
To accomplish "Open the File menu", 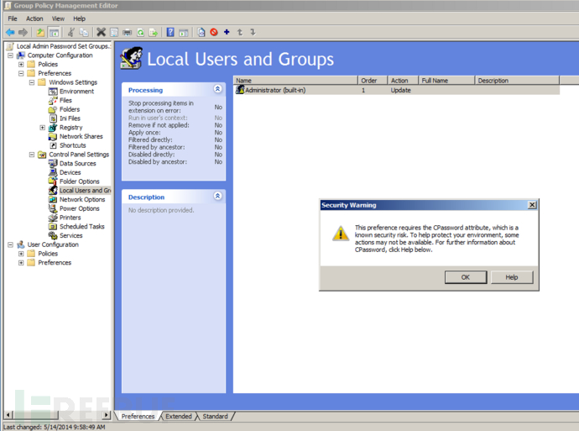I will pyautogui.click(x=13, y=18).
